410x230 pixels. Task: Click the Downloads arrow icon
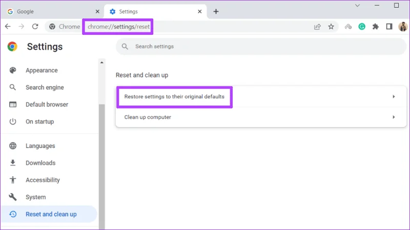pos(12,163)
